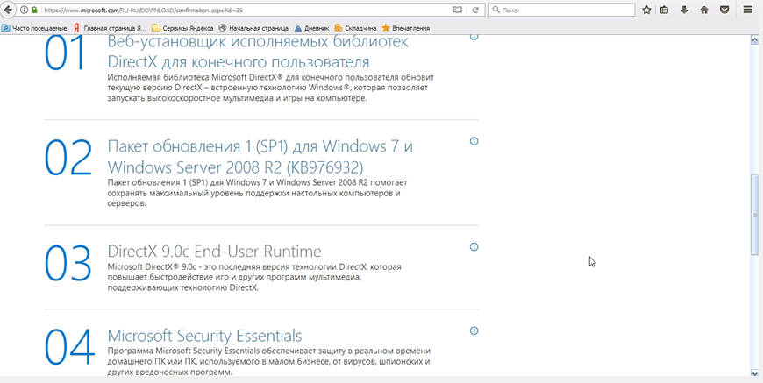
Task: Toggle Reader View icon in address bar
Action: coord(457,11)
